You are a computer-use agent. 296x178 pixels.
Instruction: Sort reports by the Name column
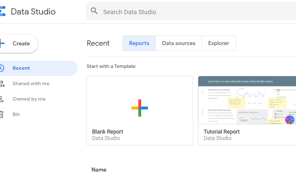pos(99,170)
